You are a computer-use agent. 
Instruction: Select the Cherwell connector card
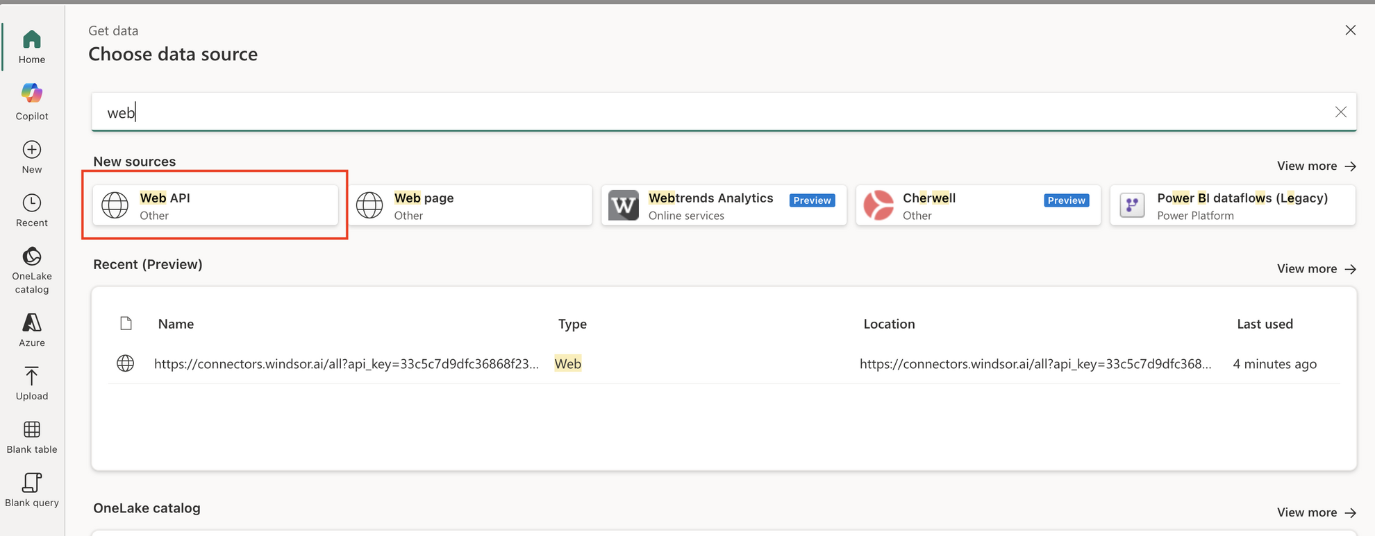coord(978,205)
